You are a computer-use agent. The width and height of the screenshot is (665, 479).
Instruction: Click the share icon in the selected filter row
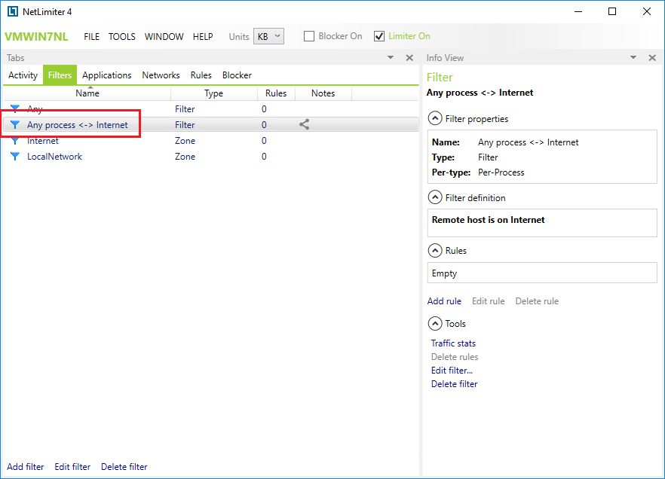coord(305,125)
